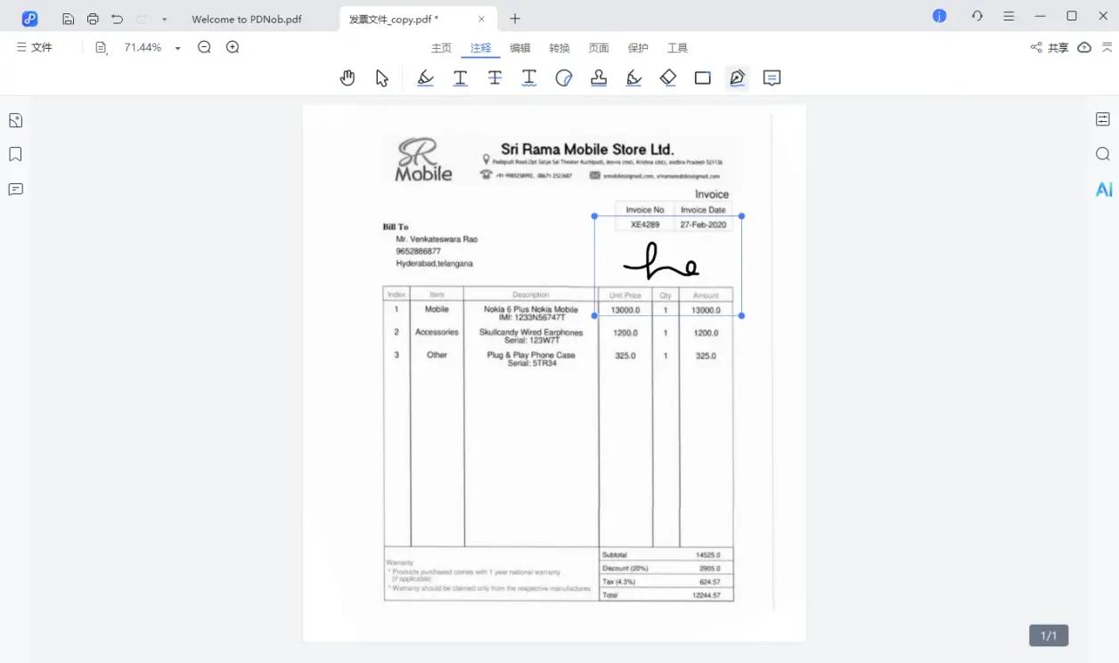
Task: Switch to the 编辑 tab
Action: (x=520, y=48)
